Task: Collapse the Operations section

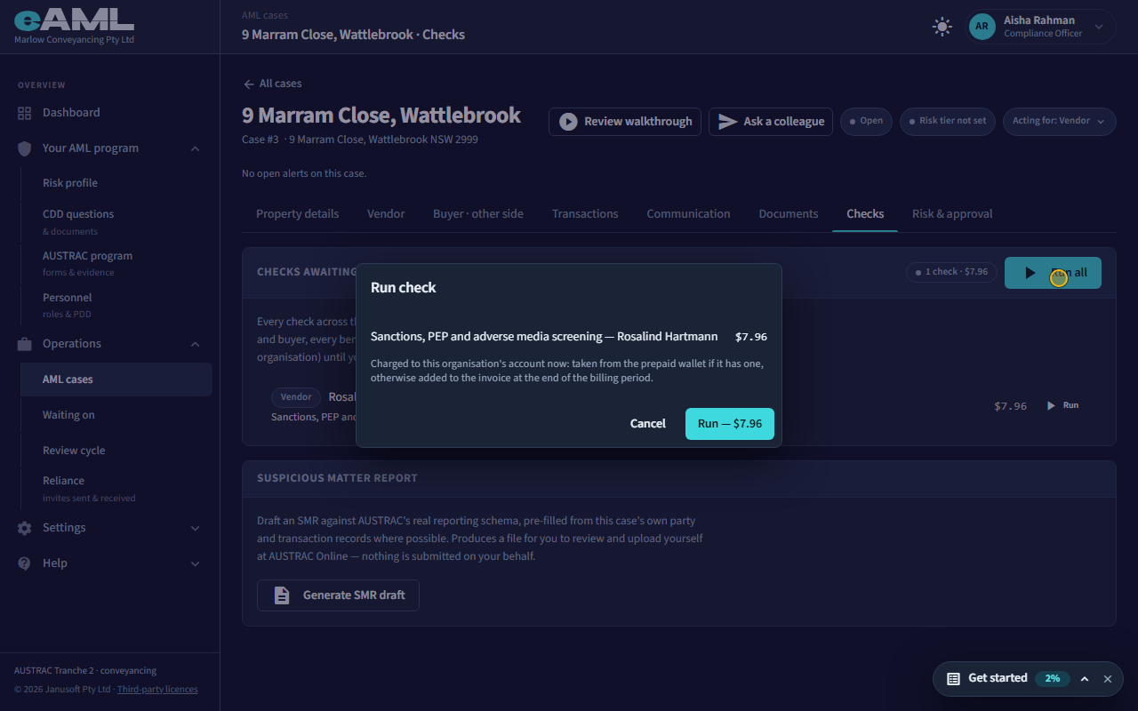Action: point(195,344)
